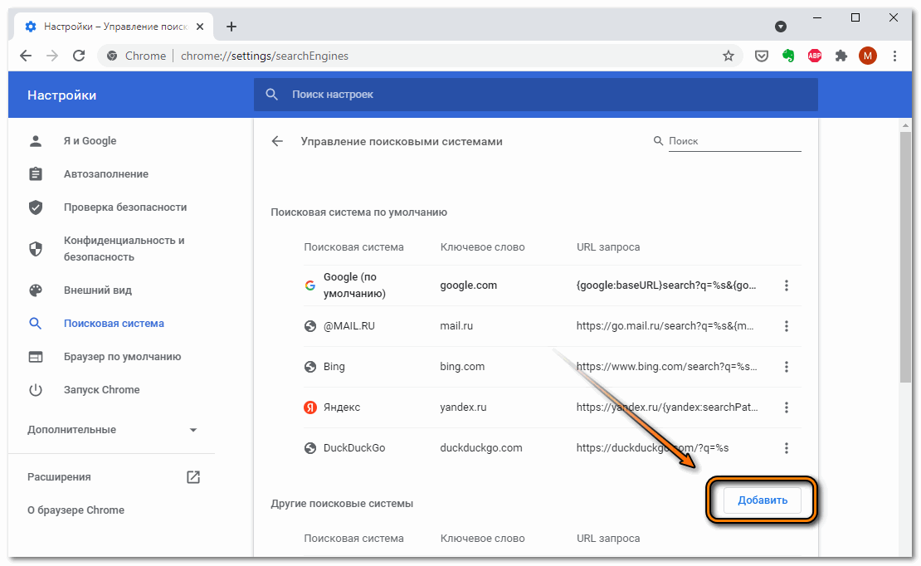Open Chrome's three-dot main menu
Image resolution: width=921 pixels, height=566 pixels.
click(x=894, y=56)
